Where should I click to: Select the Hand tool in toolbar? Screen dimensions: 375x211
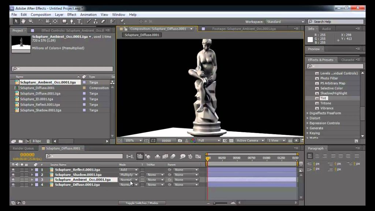click(23, 21)
